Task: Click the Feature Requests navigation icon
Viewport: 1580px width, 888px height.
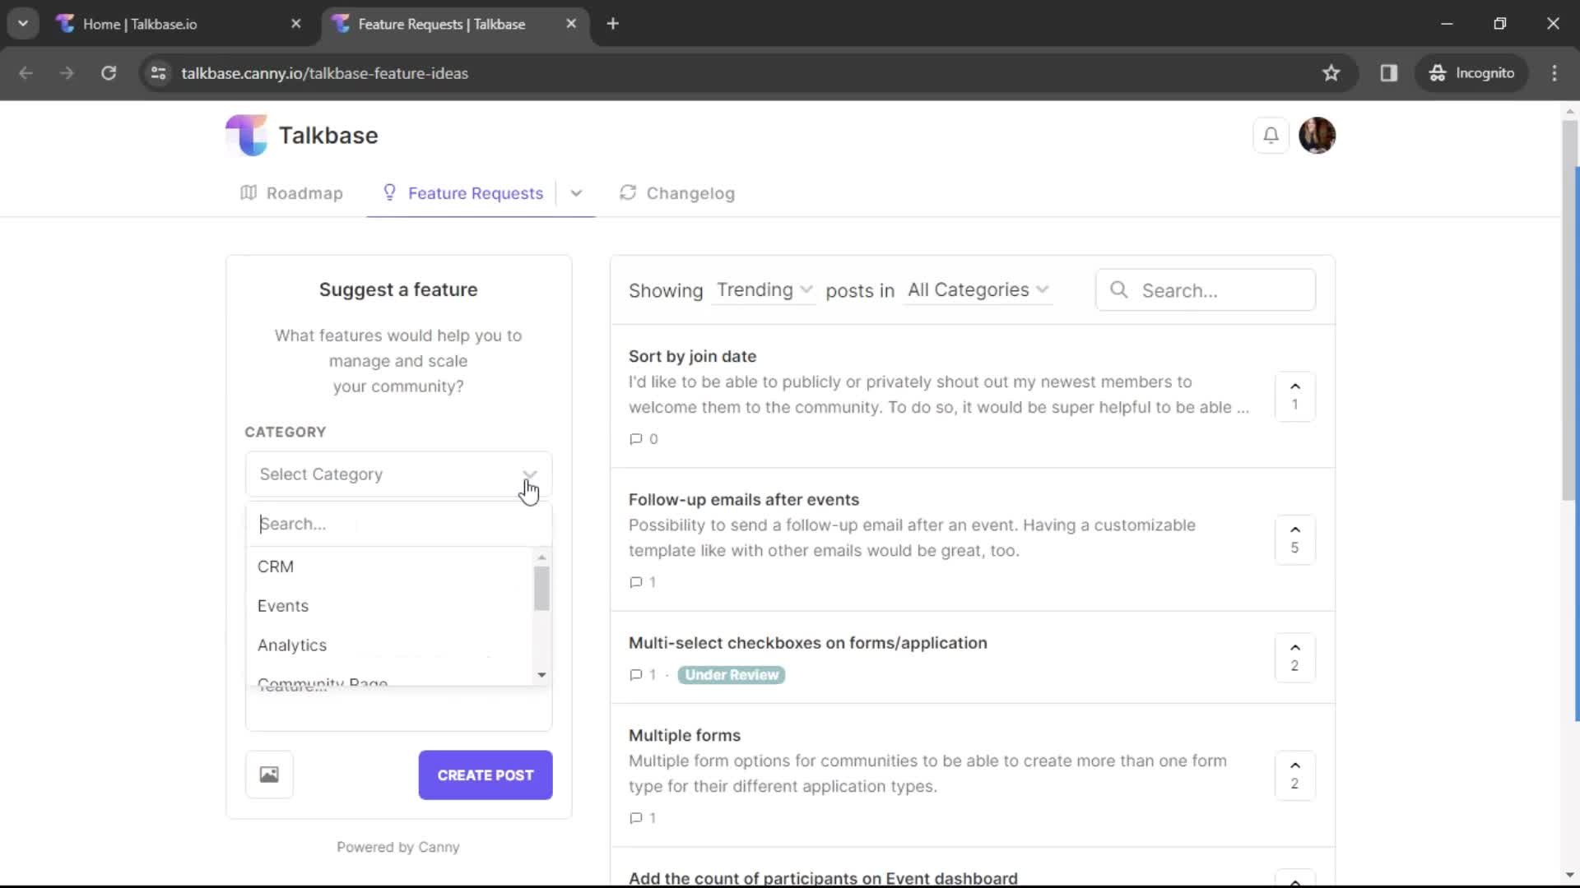Action: point(393,193)
